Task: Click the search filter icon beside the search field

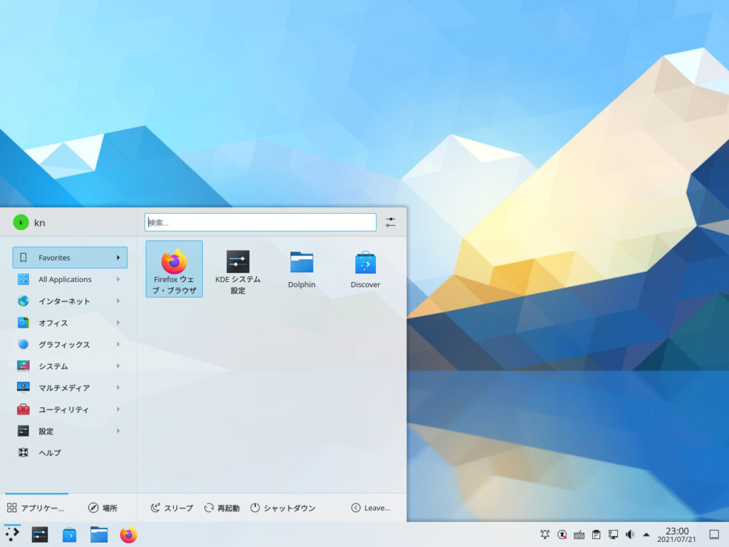Action: [x=390, y=222]
